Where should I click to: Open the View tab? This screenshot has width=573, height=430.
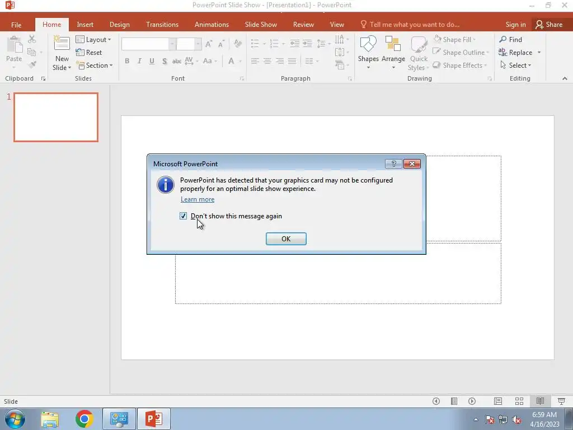(x=337, y=25)
